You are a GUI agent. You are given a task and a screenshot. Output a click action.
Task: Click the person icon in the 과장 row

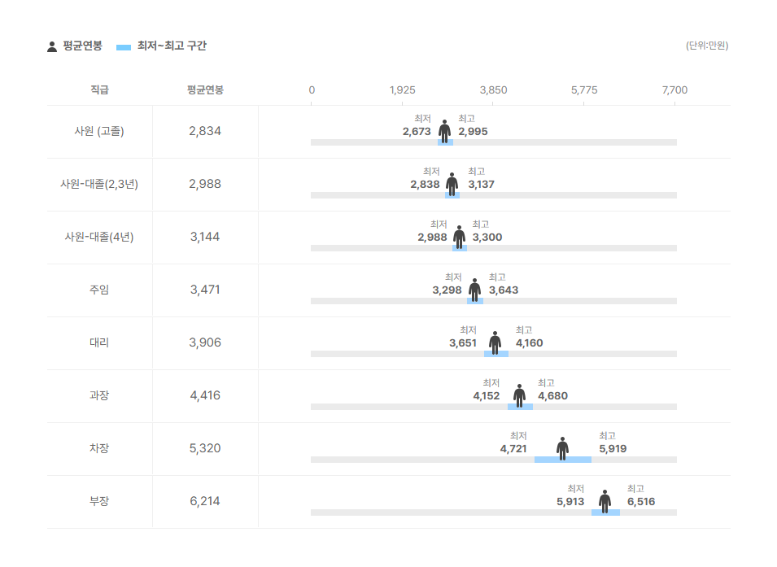click(x=520, y=395)
